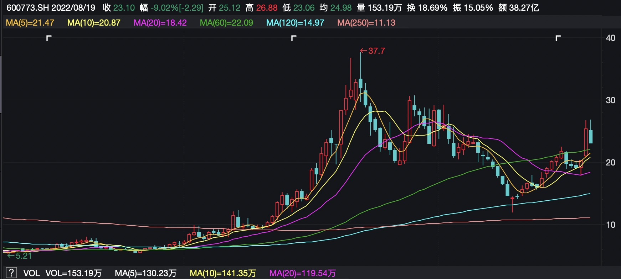Click the question mark help icon beside VOL
The image size is (621, 279).
[11, 273]
